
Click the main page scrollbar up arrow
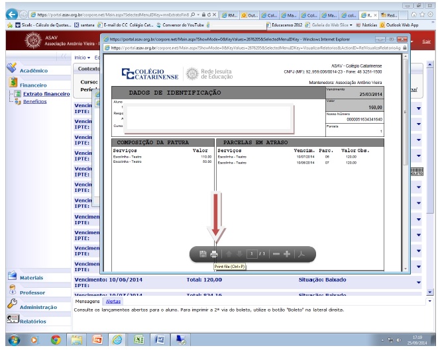point(430,65)
